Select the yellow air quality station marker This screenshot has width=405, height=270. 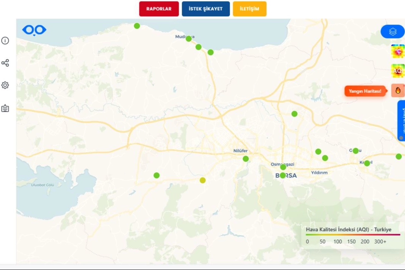(x=202, y=180)
